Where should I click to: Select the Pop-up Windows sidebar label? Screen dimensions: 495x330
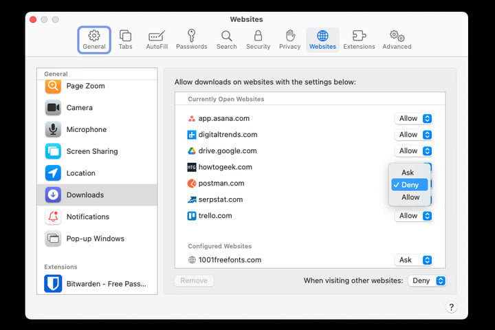[x=96, y=239]
